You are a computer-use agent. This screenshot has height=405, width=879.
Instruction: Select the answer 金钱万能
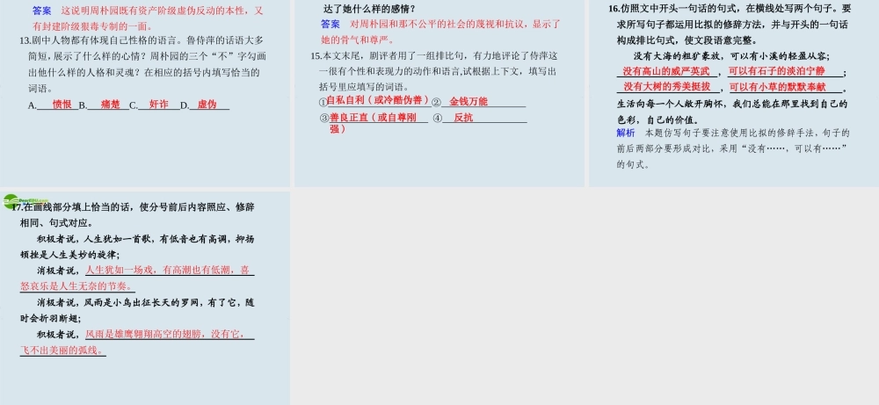point(469,102)
